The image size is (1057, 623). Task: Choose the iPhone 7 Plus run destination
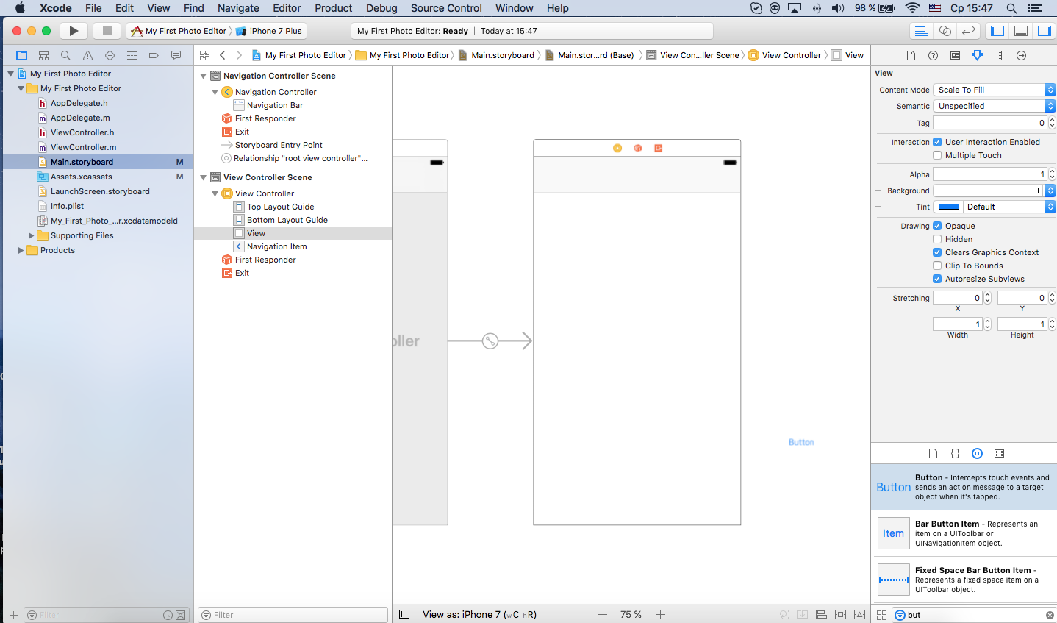269,31
